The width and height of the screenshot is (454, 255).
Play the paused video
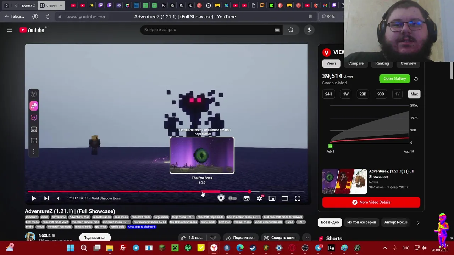pyautogui.click(x=34, y=198)
